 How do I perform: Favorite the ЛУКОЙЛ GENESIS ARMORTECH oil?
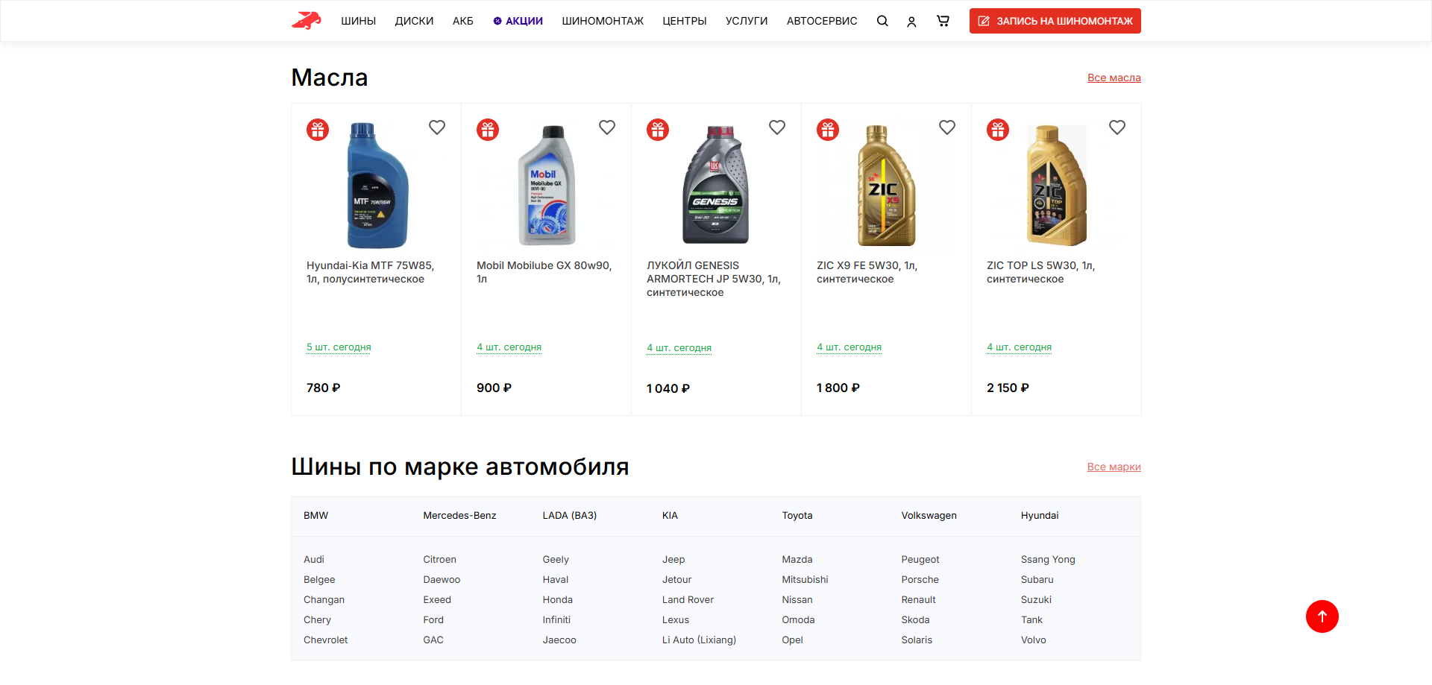click(777, 127)
